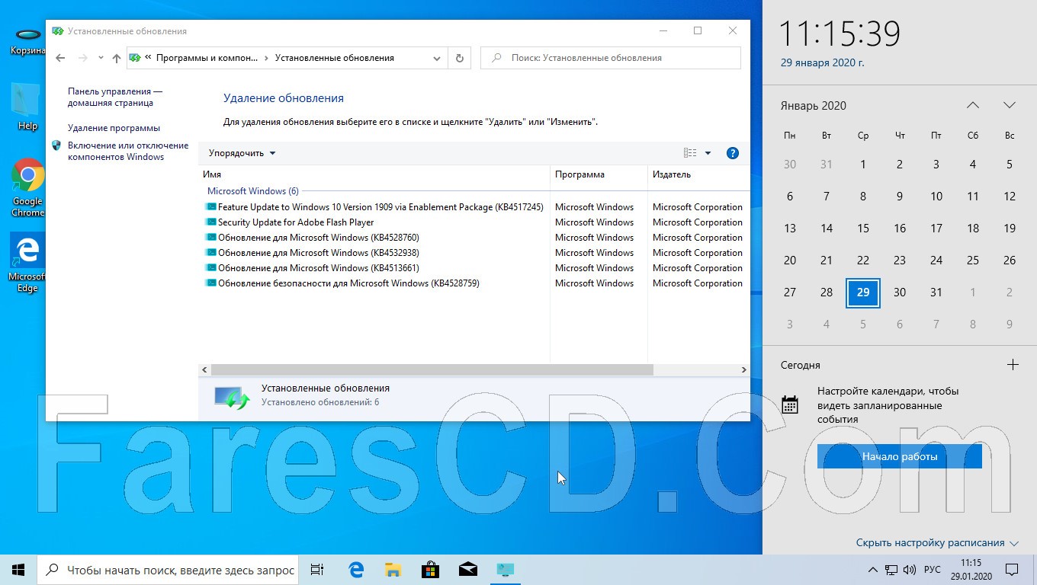The width and height of the screenshot is (1037, 585).
Task: Click the taskbar search box
Action: pos(169,570)
